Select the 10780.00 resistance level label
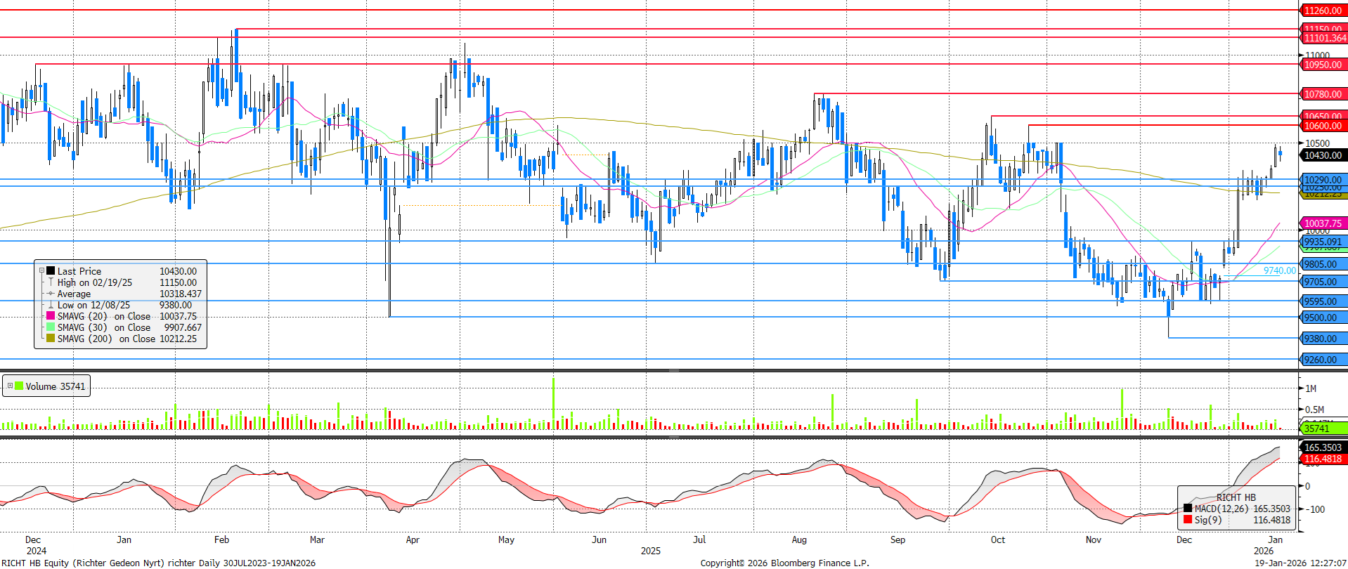Image resolution: width=1348 pixels, height=569 pixels. pos(1322,94)
